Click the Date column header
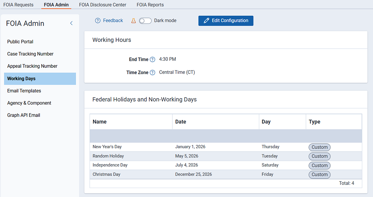Image resolution: width=373 pixels, height=197 pixels. point(216,122)
